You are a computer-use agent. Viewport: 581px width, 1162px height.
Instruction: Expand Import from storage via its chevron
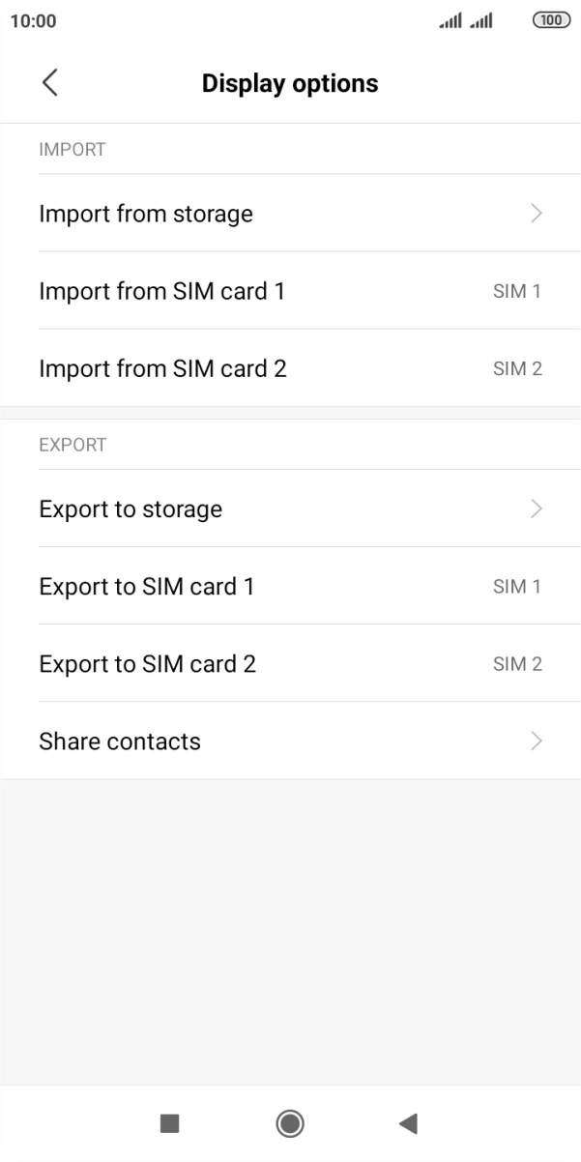537,214
